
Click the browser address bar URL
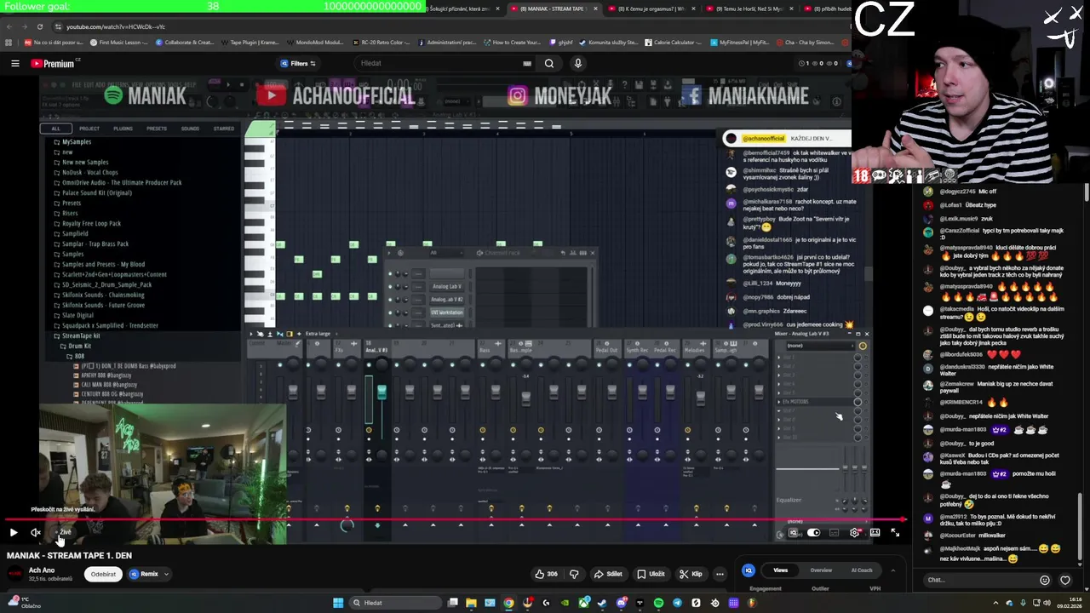(x=116, y=26)
